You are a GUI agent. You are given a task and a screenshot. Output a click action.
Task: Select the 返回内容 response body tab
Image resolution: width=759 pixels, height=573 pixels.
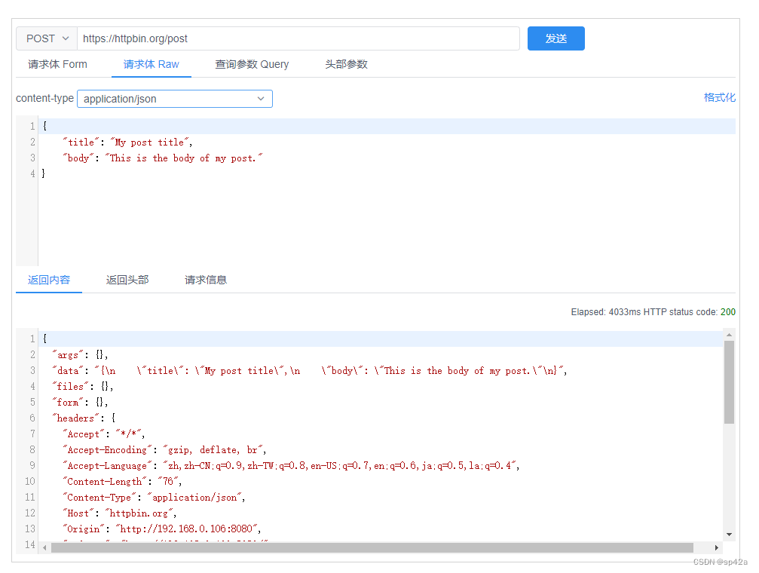tap(49, 280)
